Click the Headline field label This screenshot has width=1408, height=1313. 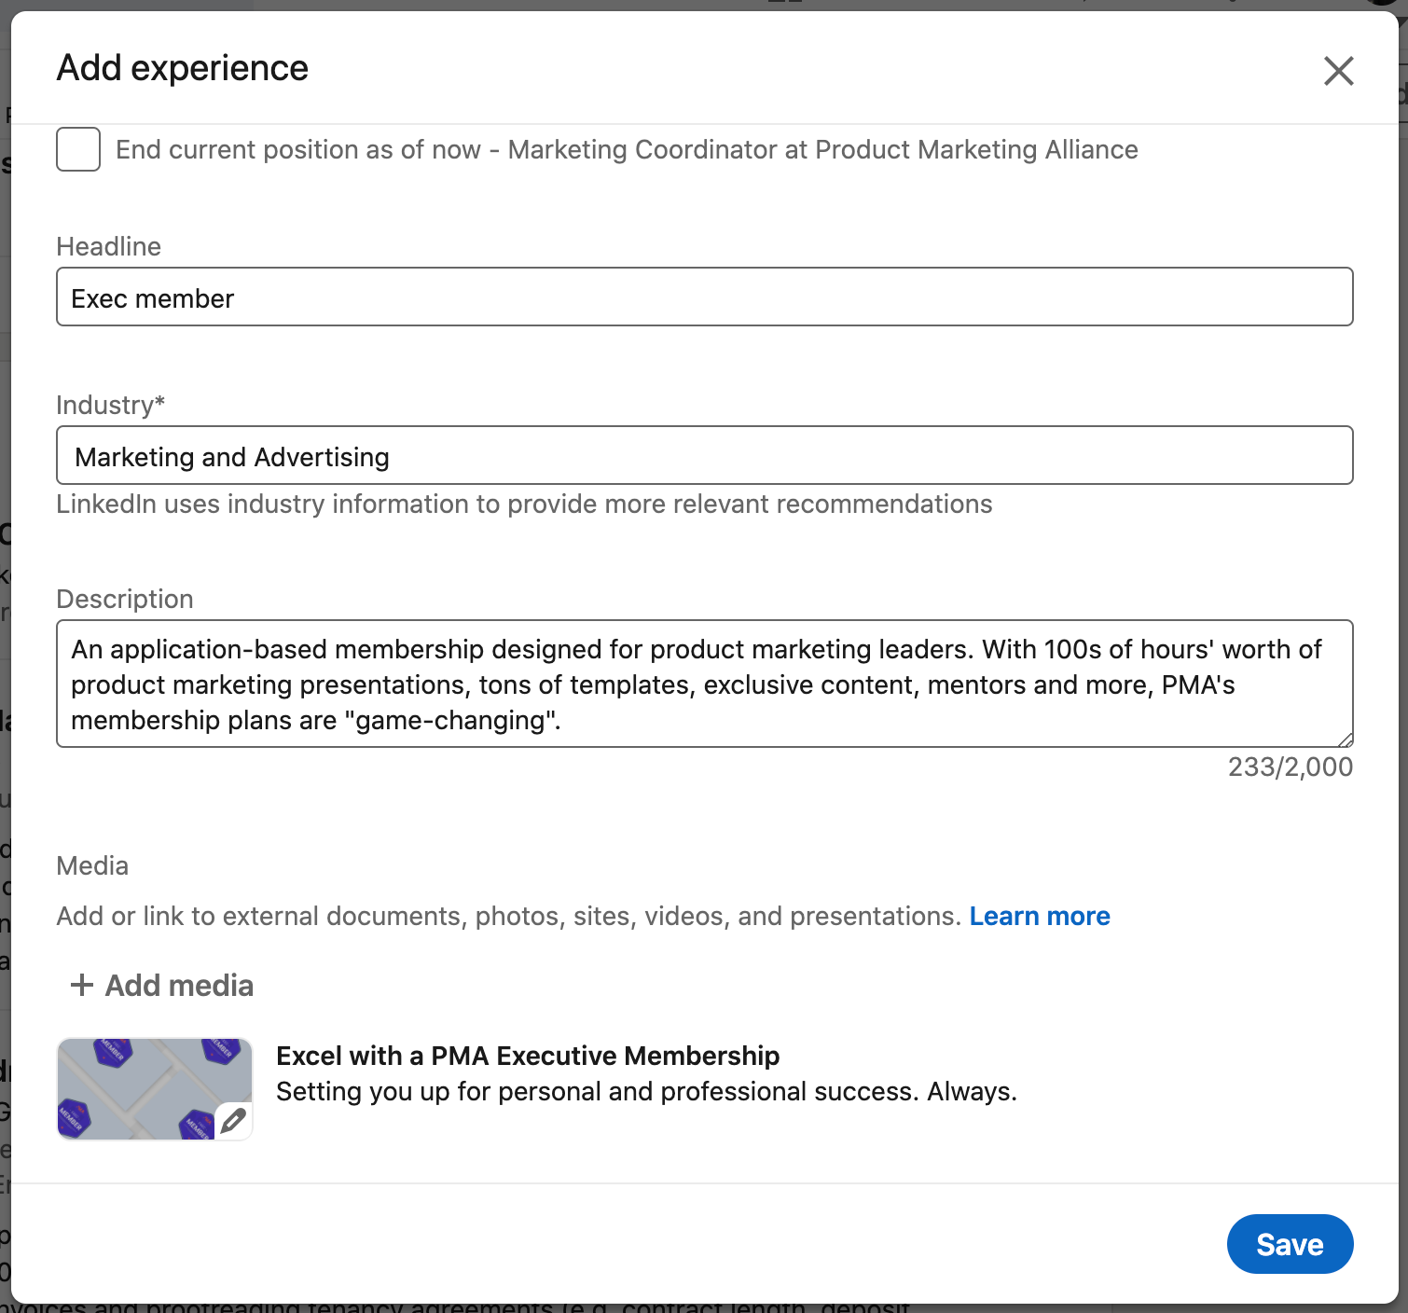click(x=109, y=246)
